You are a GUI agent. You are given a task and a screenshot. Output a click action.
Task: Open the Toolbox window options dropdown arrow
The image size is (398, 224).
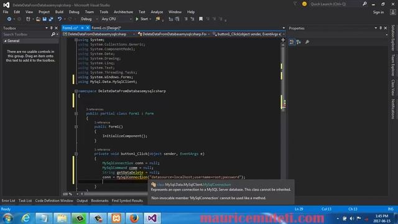point(47,28)
